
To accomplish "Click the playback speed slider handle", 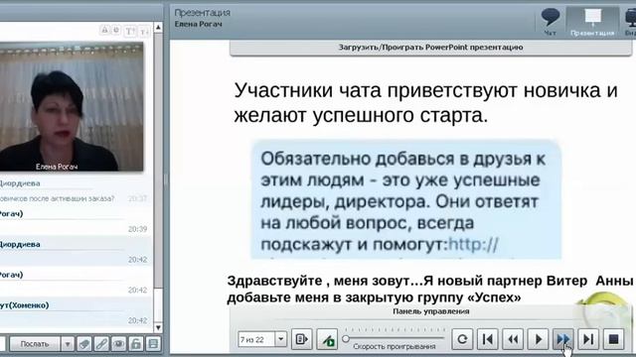I will (x=346, y=338).
